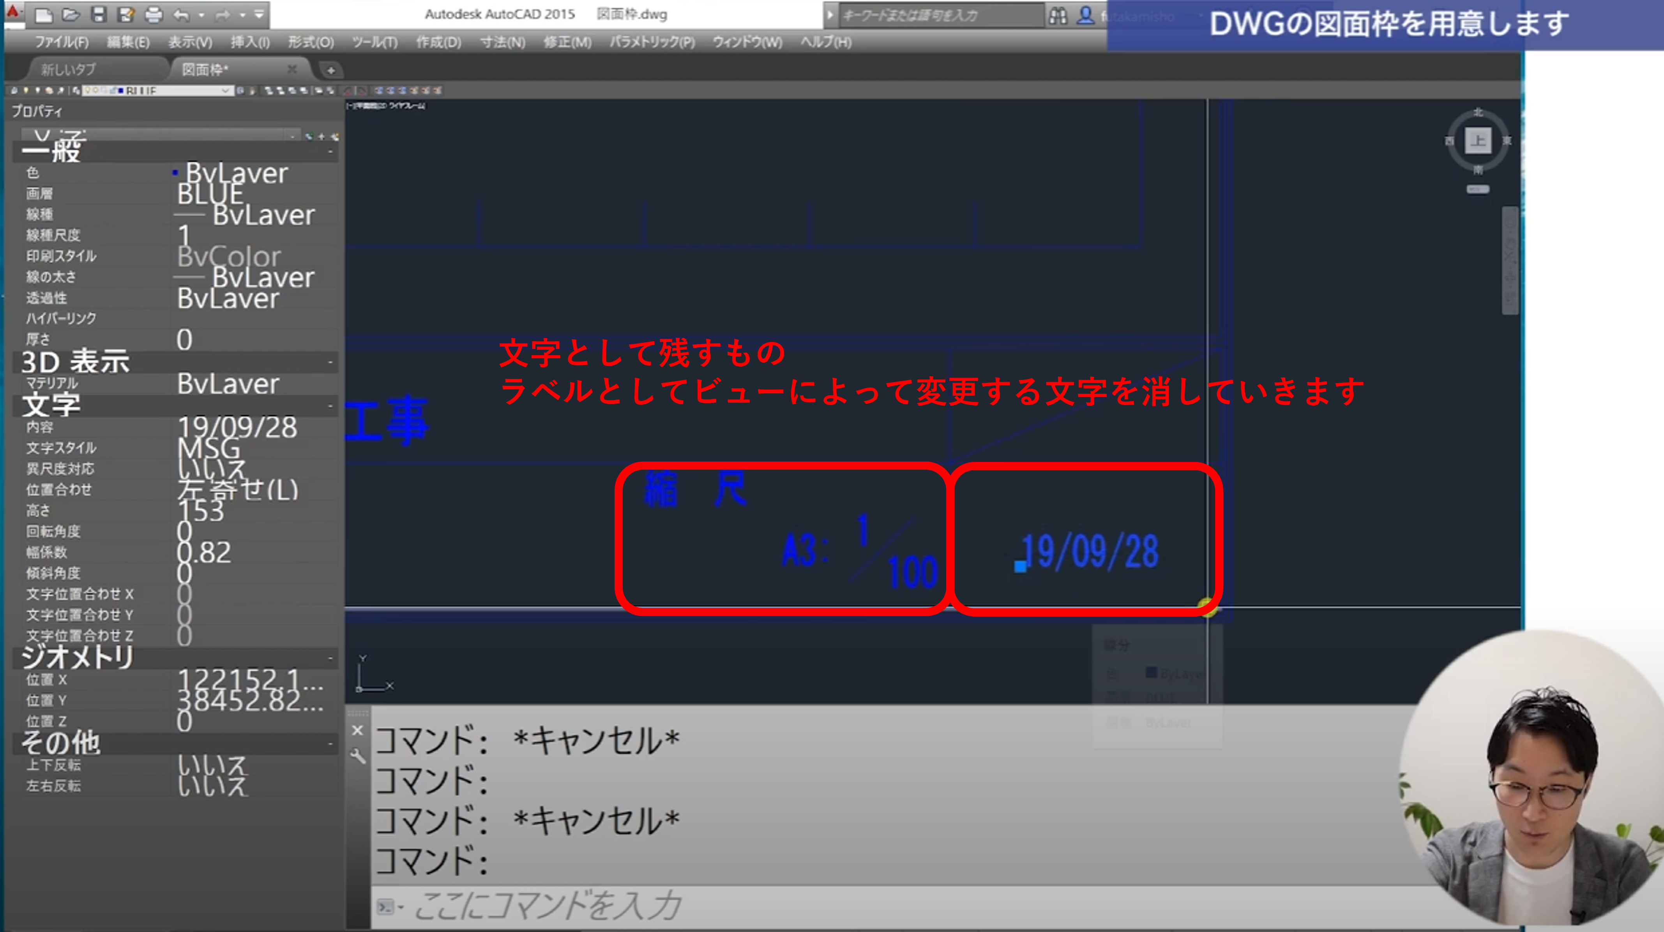Open the BLUE layer dropdown

[226, 90]
